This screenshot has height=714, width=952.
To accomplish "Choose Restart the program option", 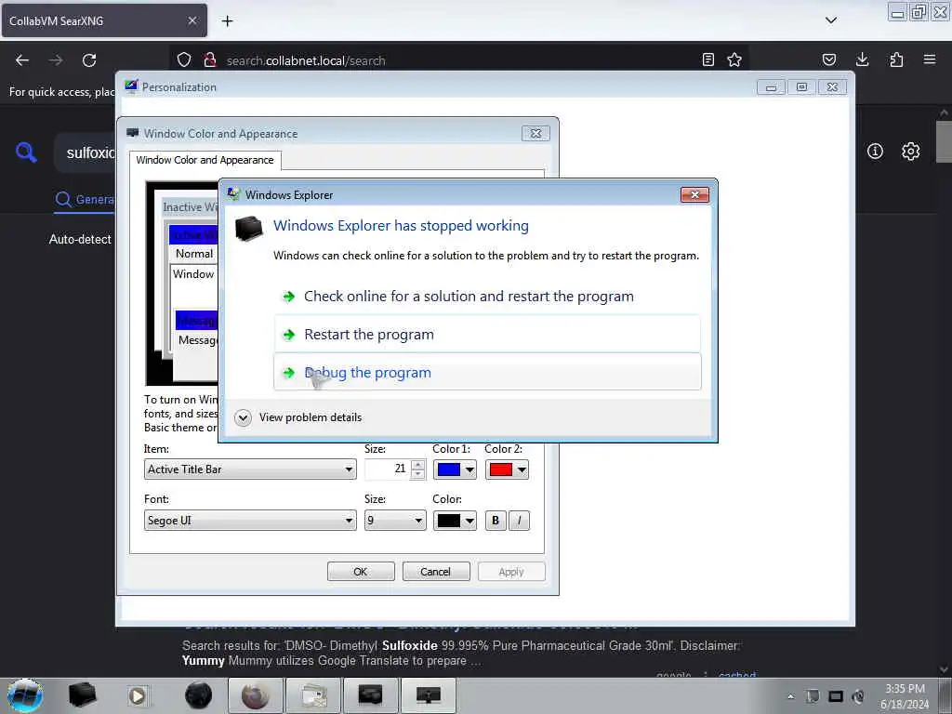I will (x=487, y=334).
